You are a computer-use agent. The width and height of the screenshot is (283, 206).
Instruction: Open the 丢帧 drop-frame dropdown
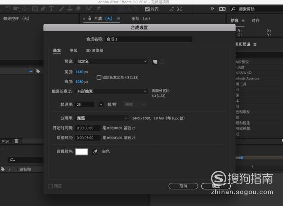(x=135, y=104)
